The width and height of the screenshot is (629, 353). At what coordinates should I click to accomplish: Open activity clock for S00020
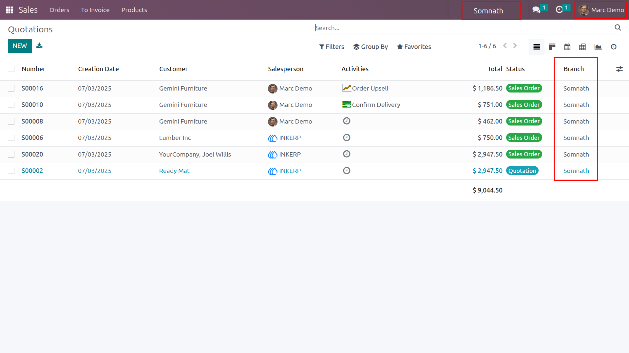[x=347, y=154]
